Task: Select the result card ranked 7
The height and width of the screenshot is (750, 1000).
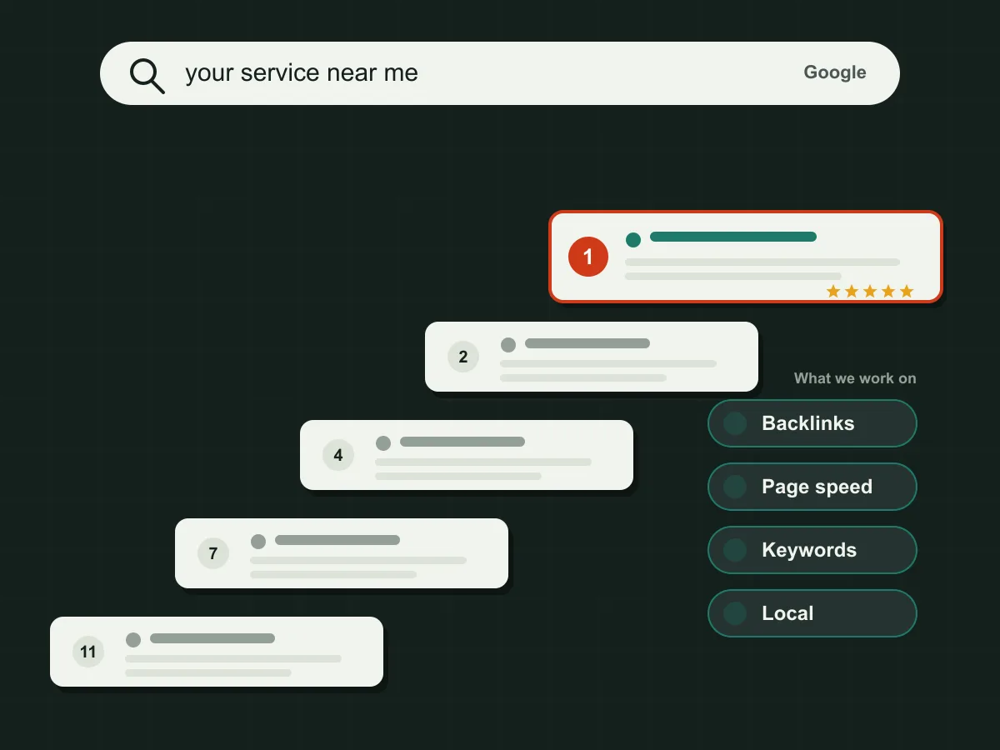Action: tap(342, 553)
